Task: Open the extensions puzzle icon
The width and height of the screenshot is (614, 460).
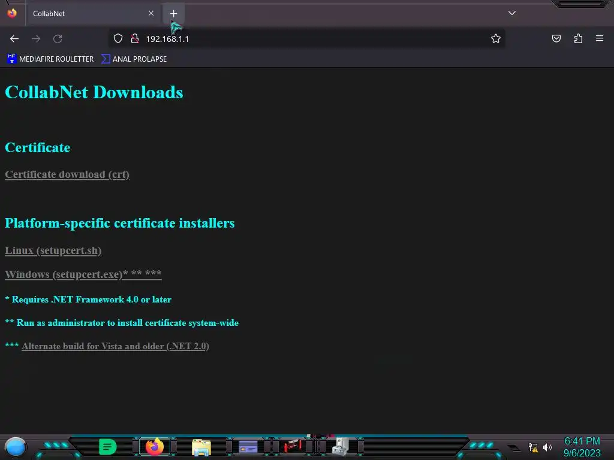Action: [x=578, y=38]
